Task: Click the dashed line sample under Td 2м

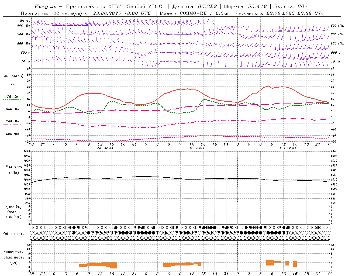Action: 12,100
